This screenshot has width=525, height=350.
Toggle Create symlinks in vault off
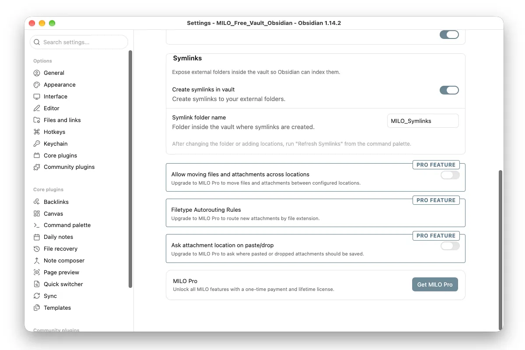pyautogui.click(x=449, y=90)
